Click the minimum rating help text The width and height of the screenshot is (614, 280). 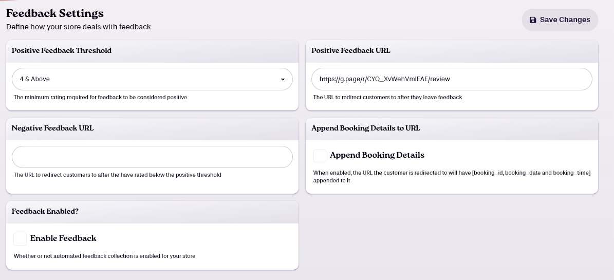pyautogui.click(x=100, y=97)
